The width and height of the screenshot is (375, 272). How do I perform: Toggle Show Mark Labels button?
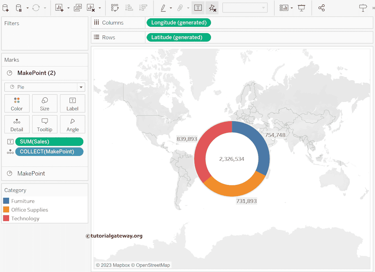click(x=198, y=8)
